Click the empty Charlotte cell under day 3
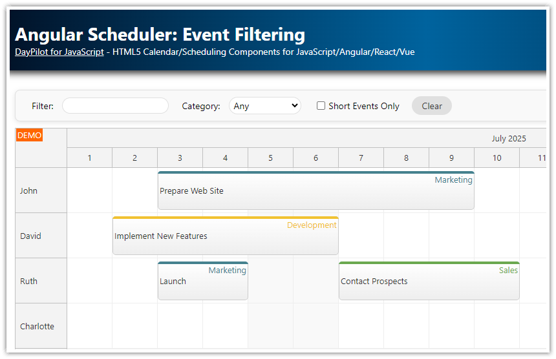556x359 pixels. tap(180, 326)
